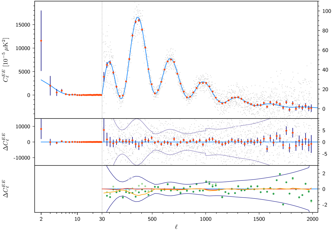Select the 2000 tick label on the x-axis
Screen dimensions: 332x230
(312, 218)
